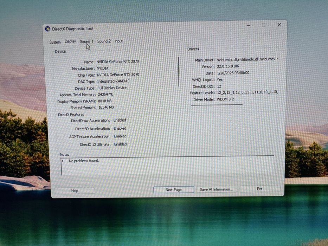Click AGP Texture Acceleration Enabled value
Screen dimensions: 328x246
(x=120, y=136)
